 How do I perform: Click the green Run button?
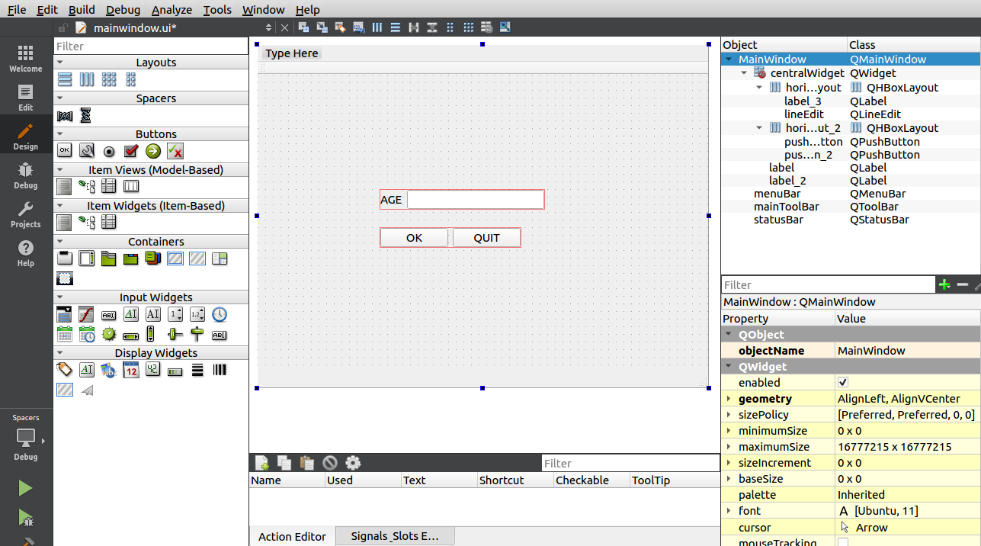click(x=25, y=488)
